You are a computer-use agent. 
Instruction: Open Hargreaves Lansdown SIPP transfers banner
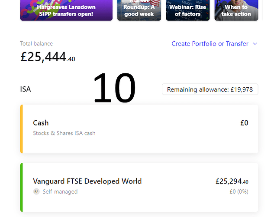click(66, 10)
